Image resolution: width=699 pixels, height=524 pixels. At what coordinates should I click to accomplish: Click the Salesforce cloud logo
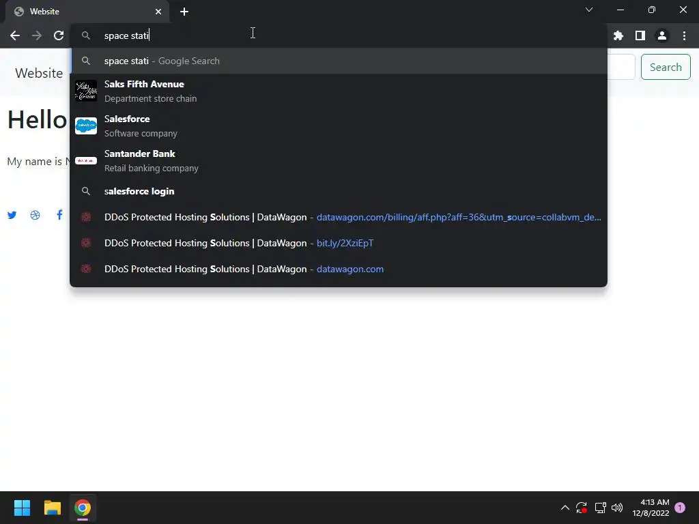[x=86, y=126]
